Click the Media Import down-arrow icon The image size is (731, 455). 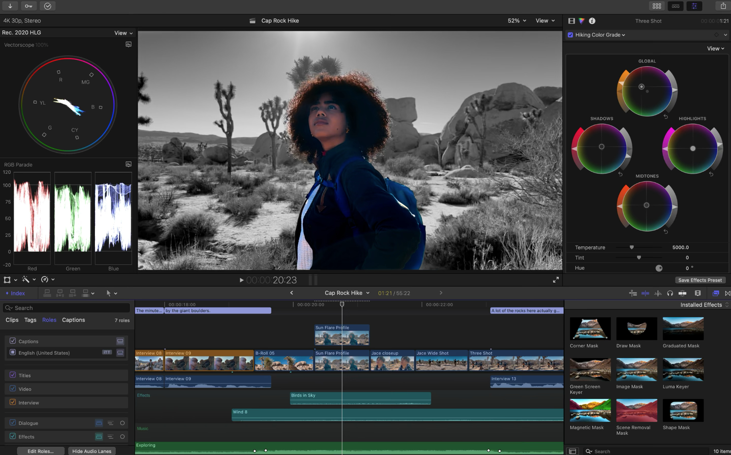click(x=10, y=6)
